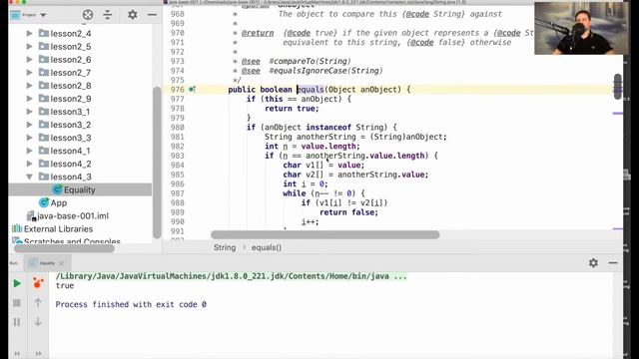This screenshot has height=359, width=639.
Task: Click equals() in the breadcrumb bar
Action: (x=267, y=247)
